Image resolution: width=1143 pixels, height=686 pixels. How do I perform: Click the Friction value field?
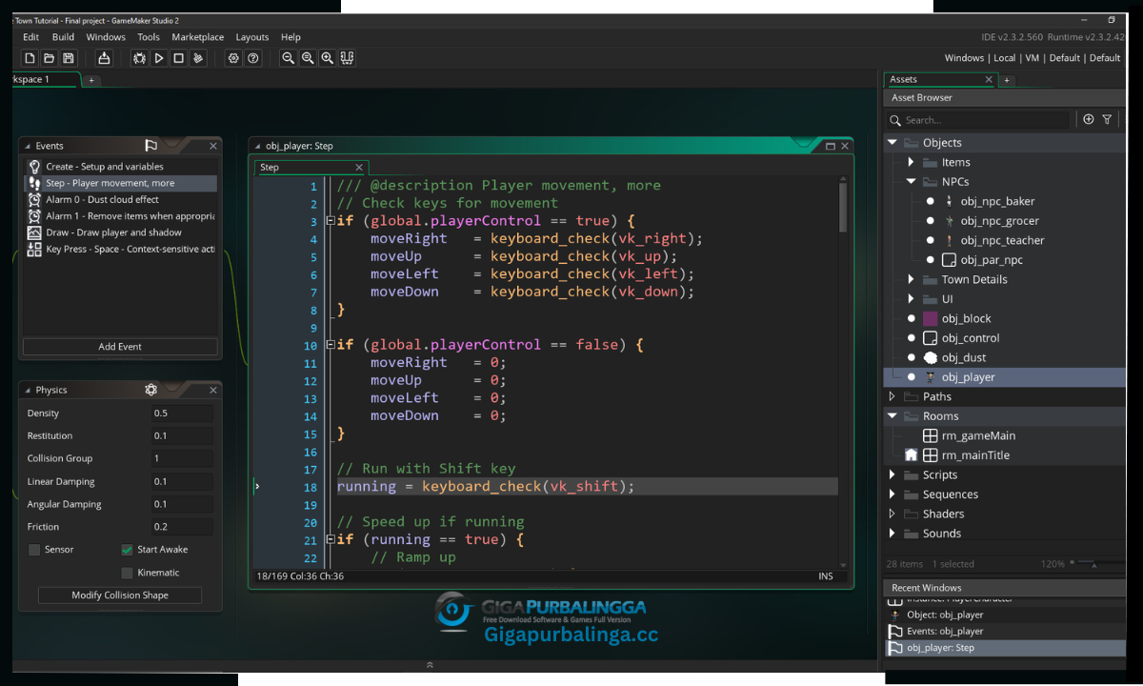182,527
